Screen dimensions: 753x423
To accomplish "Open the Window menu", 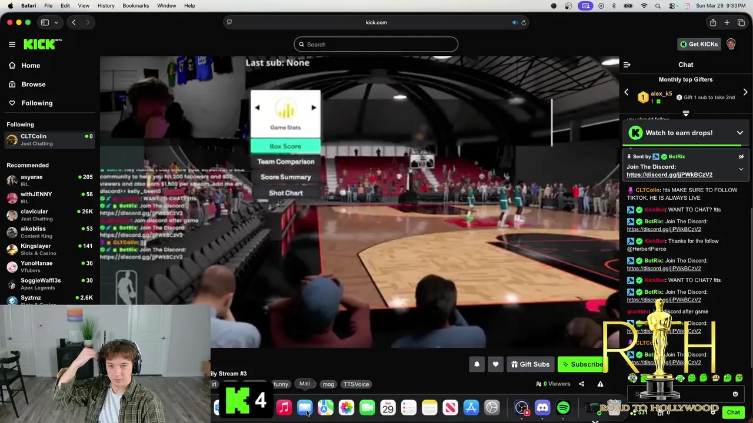I will coord(166,6).
